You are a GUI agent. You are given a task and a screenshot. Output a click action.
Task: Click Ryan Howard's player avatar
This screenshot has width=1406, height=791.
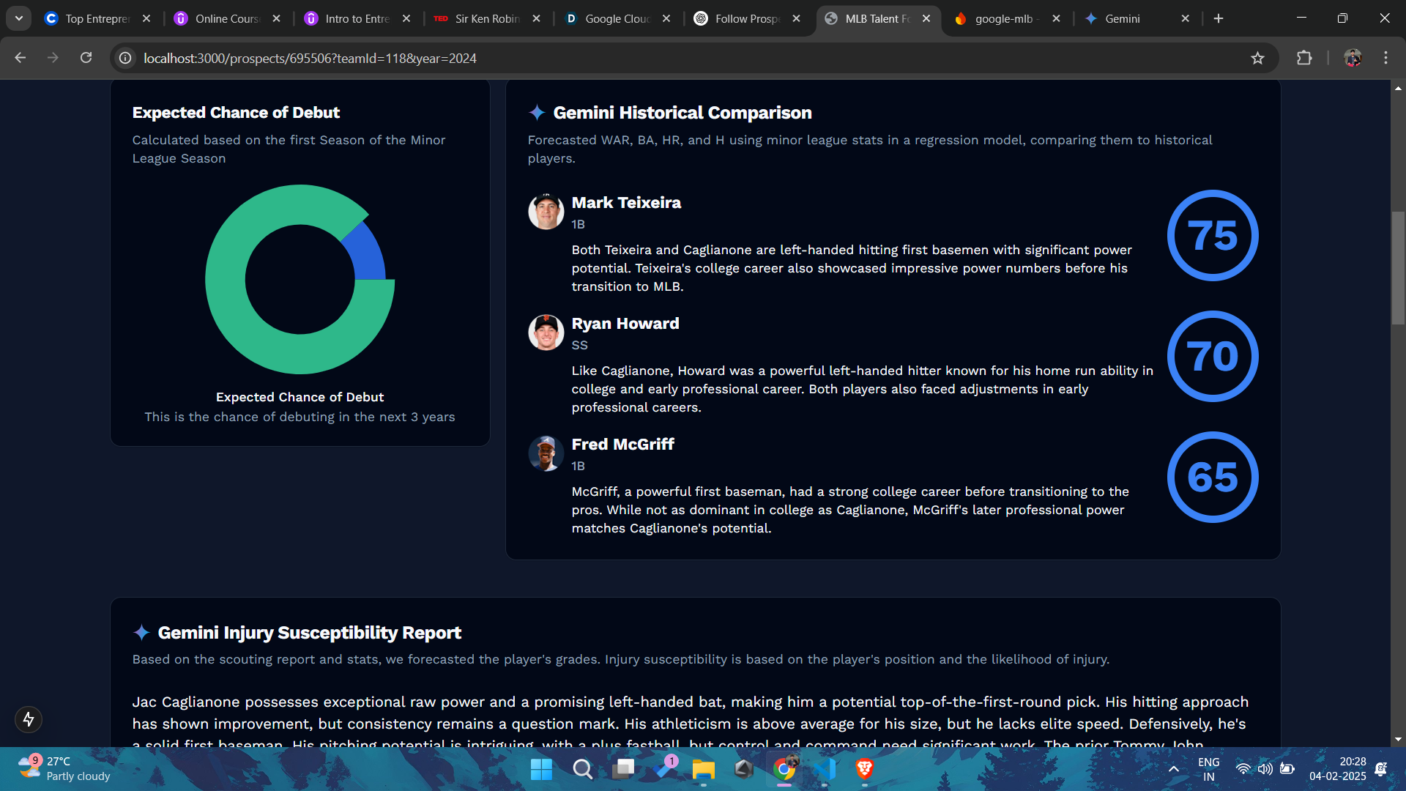tap(546, 333)
